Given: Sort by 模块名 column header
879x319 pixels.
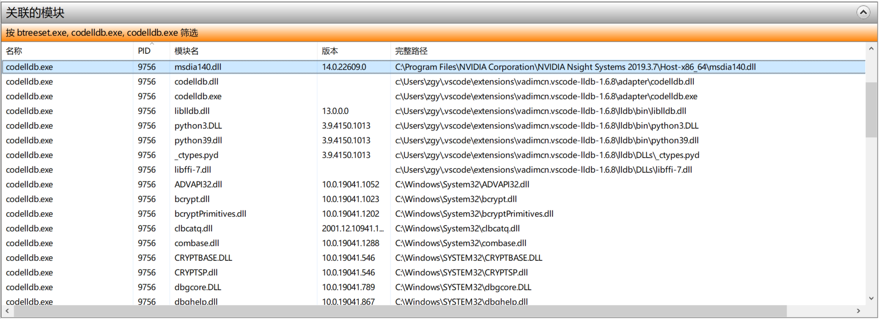Looking at the screenshot, I should click(243, 51).
